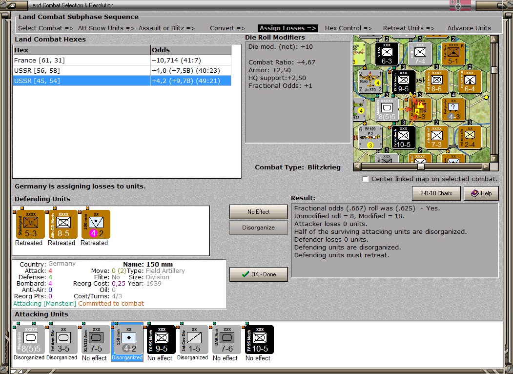The height and width of the screenshot is (374, 513).
Task: Select the 4th GD Mech 8-5 defender
Action: [63, 225]
